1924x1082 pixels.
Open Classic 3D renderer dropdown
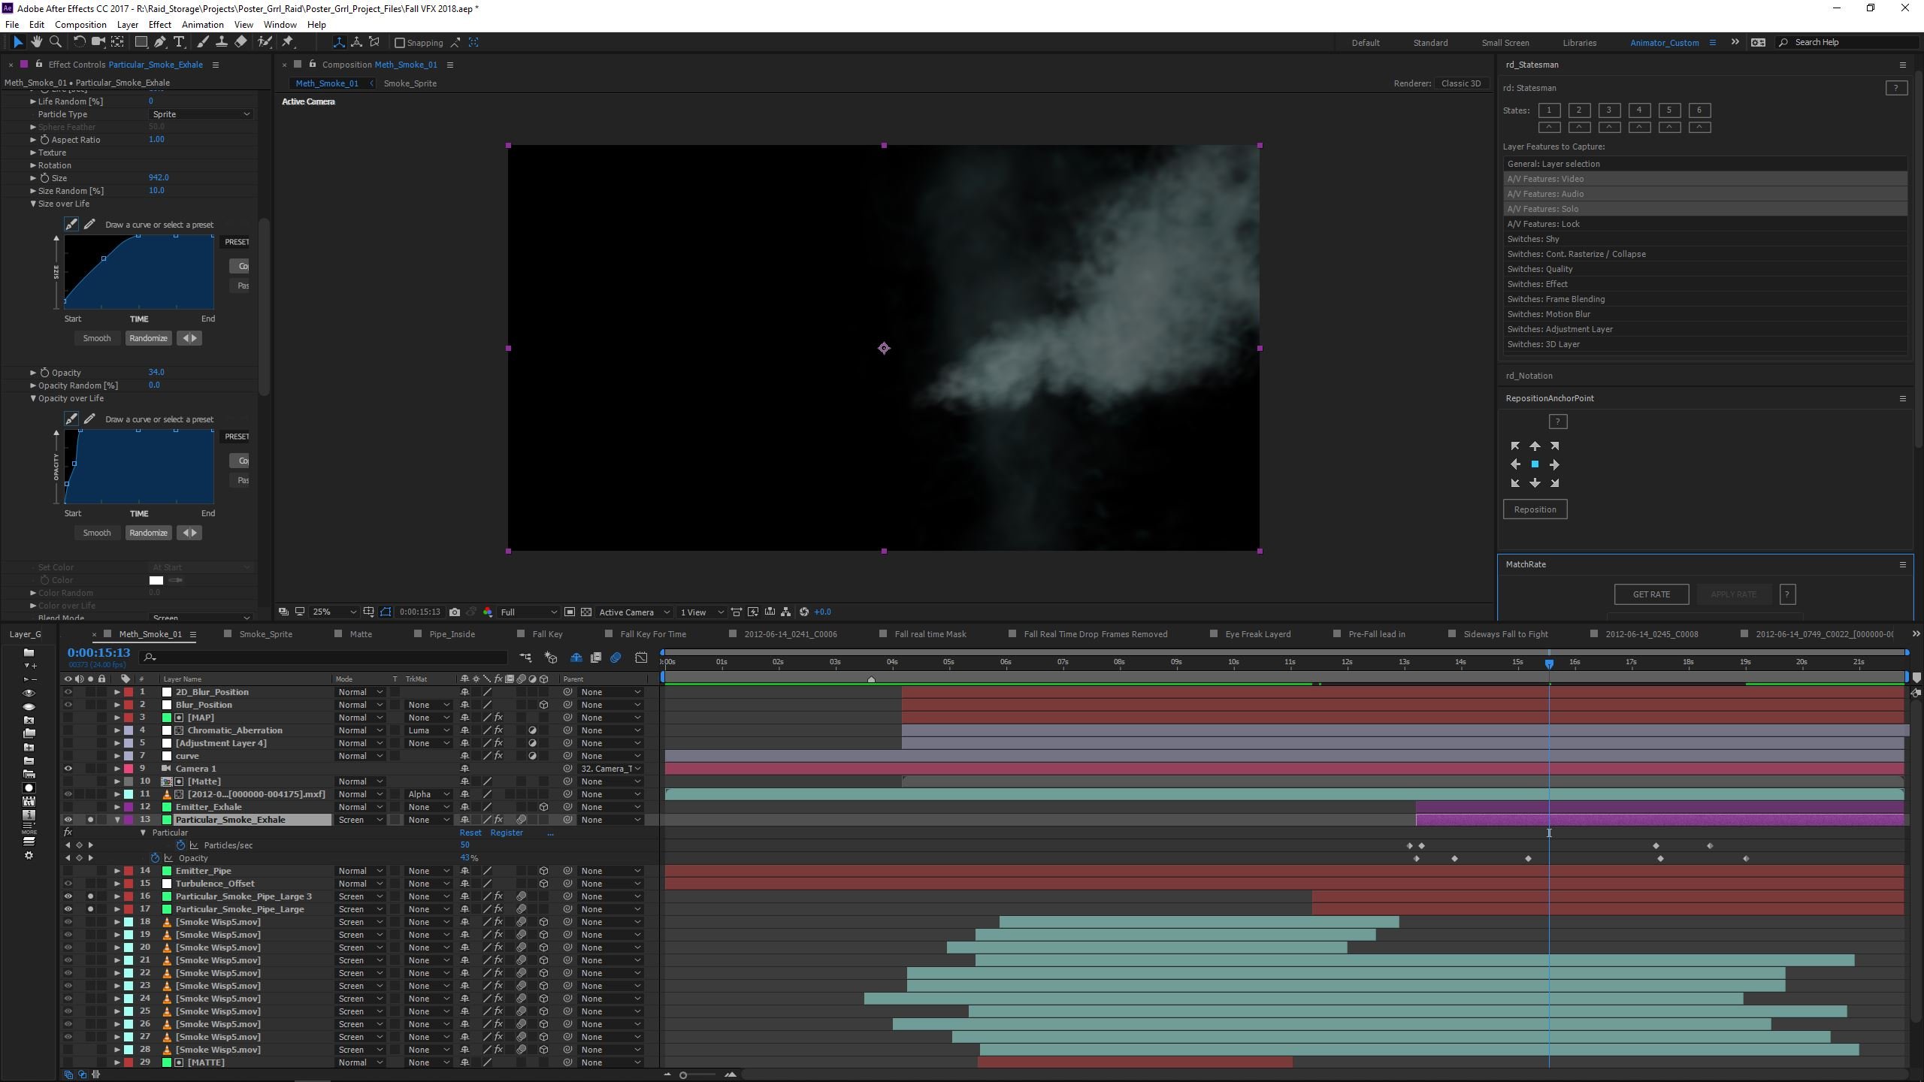point(1461,83)
